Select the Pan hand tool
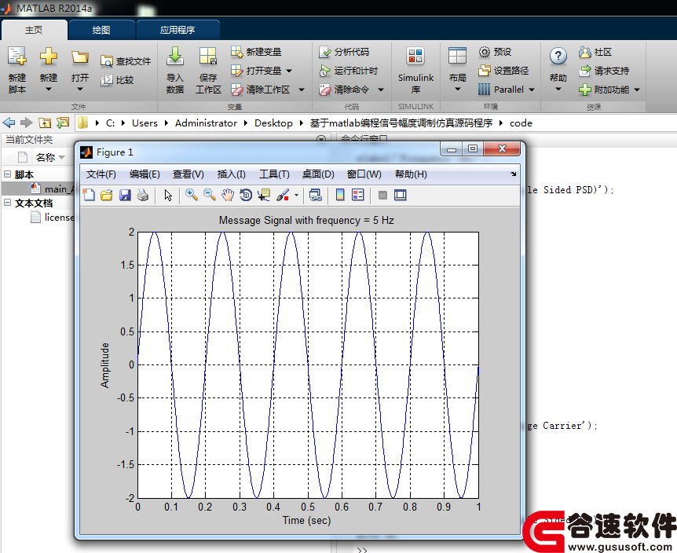This screenshot has height=553, width=677. coord(228,195)
